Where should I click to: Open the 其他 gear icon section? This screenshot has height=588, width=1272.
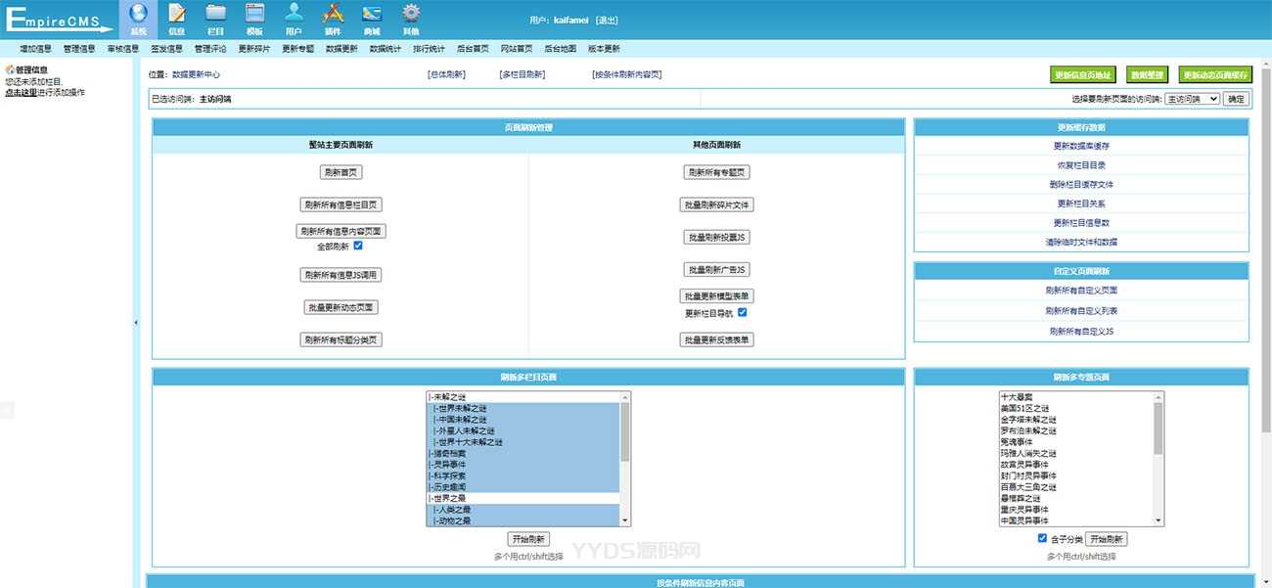pyautogui.click(x=411, y=19)
